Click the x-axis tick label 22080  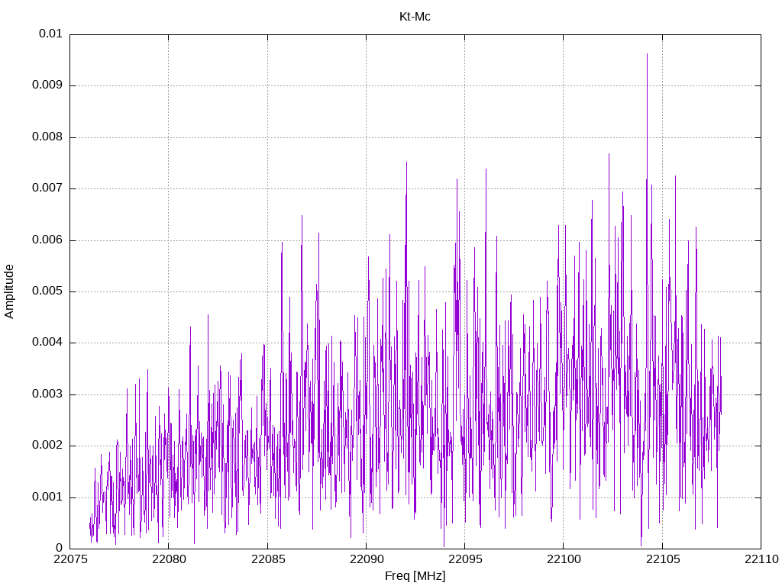169,559
